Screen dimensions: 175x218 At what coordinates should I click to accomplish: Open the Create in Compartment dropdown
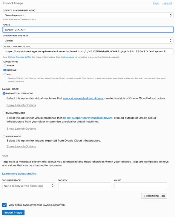point(88,15)
